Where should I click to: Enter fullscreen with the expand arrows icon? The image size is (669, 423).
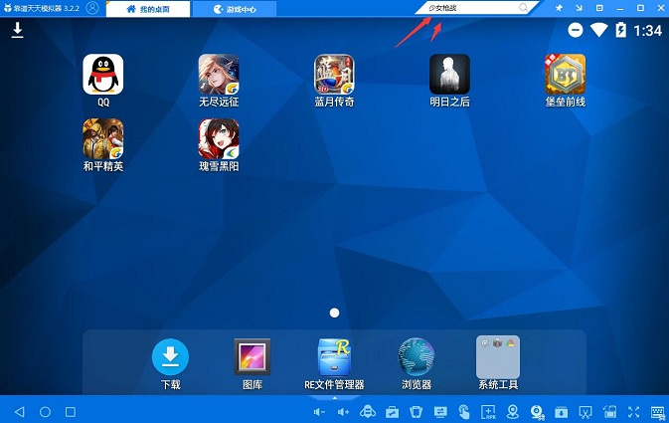tap(633, 412)
